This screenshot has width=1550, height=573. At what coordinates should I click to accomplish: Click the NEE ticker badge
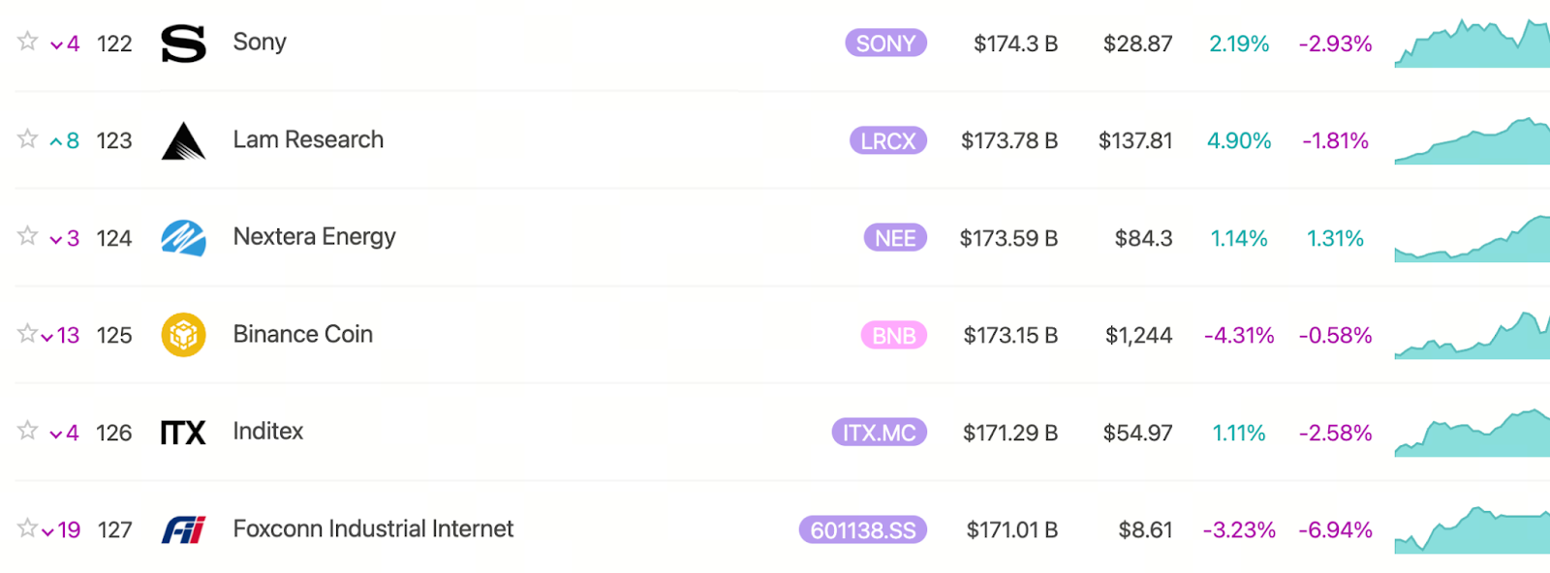point(895,238)
